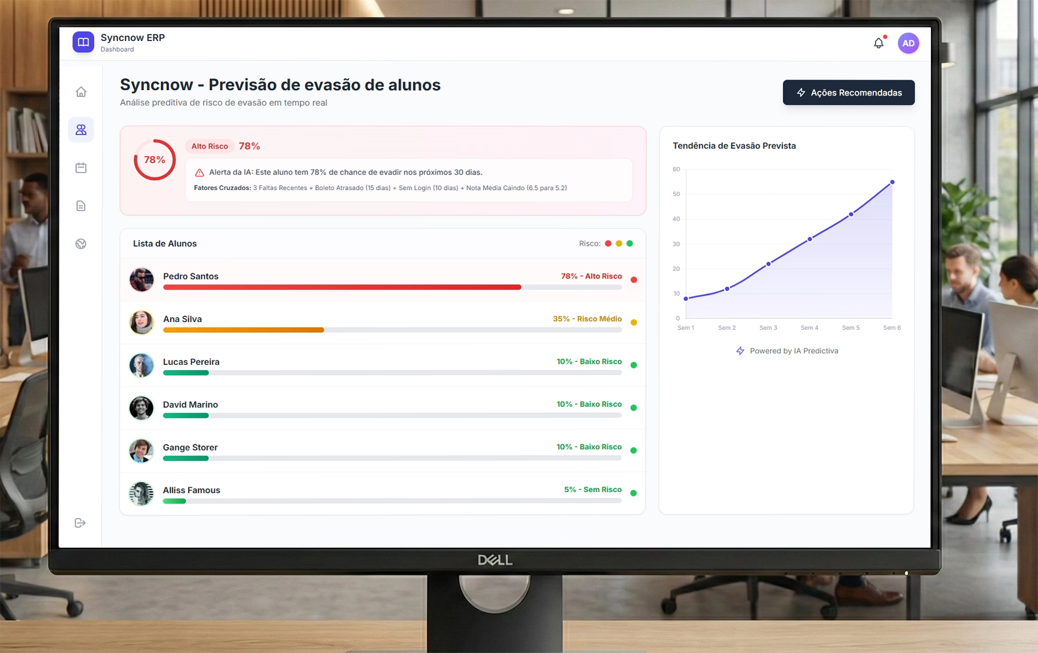The width and height of the screenshot is (1038, 653).
Task: Click the lightning icon beside Powered by IA Predictiva
Action: (740, 351)
